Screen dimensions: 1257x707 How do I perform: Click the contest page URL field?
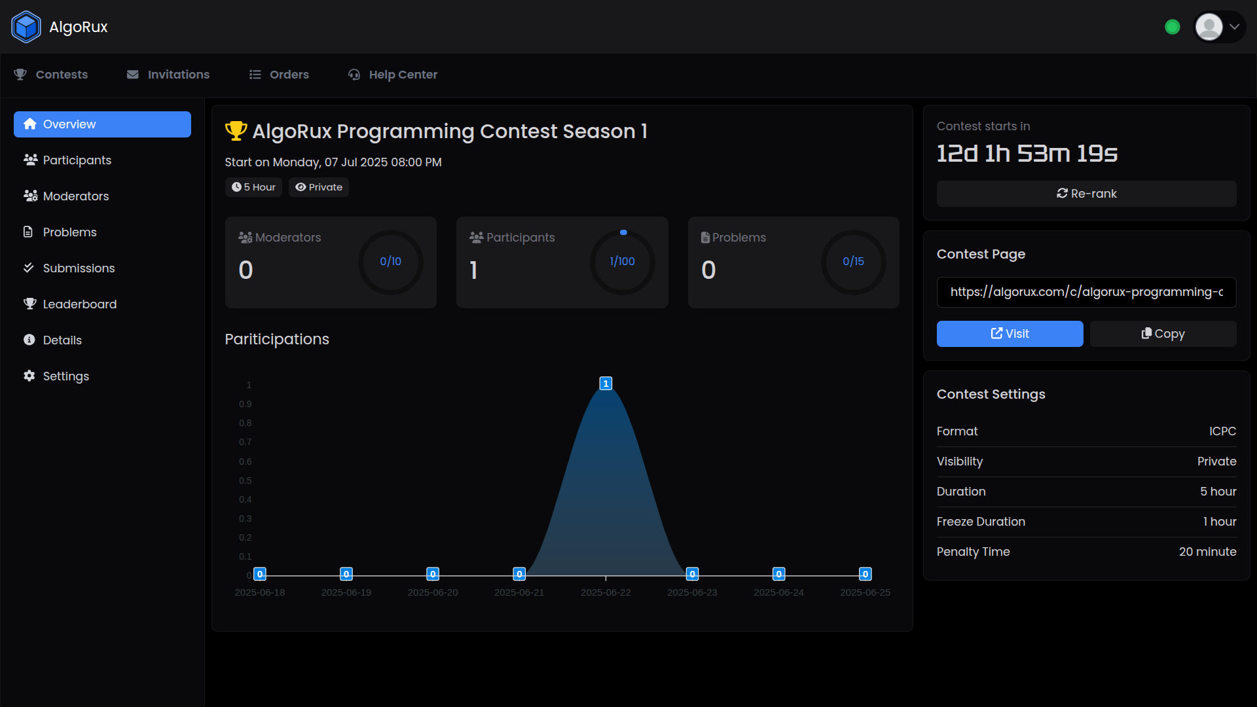(x=1086, y=292)
